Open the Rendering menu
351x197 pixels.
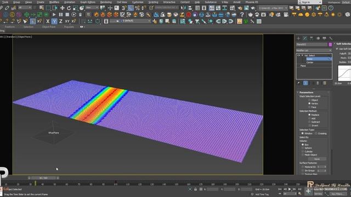click(106, 2)
